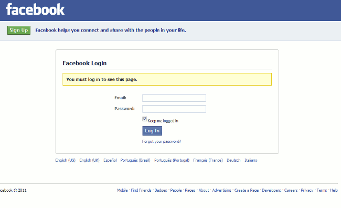The image size is (341, 208).
Task: Switch language to English (US)
Action: 65,160
